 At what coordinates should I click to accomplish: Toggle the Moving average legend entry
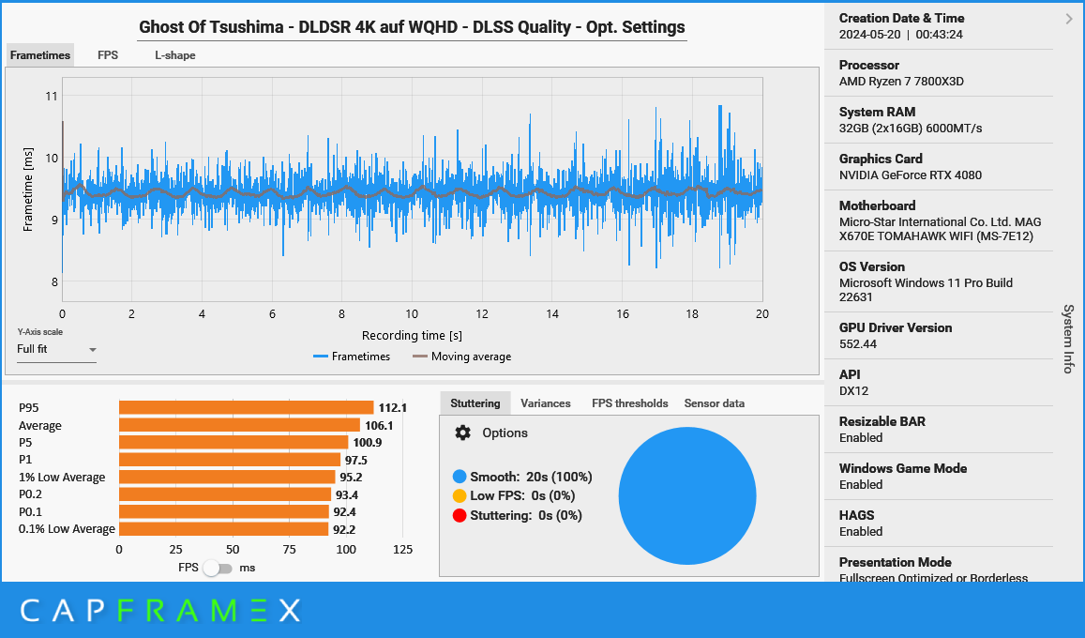462,357
